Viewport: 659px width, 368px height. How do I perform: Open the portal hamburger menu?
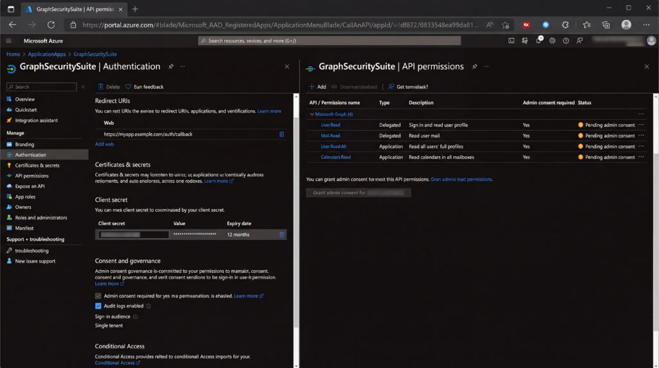pos(9,41)
